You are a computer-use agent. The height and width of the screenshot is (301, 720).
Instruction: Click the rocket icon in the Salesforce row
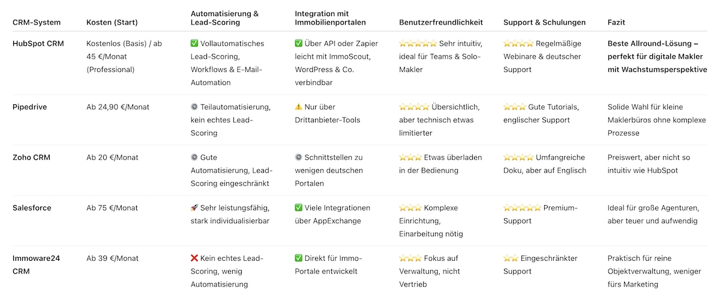click(x=194, y=208)
